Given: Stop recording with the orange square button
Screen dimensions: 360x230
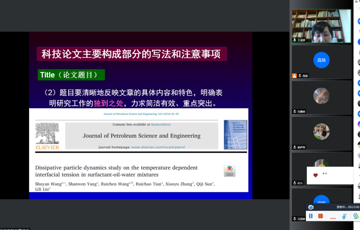Looking at the screenshot, I should point(321,216).
